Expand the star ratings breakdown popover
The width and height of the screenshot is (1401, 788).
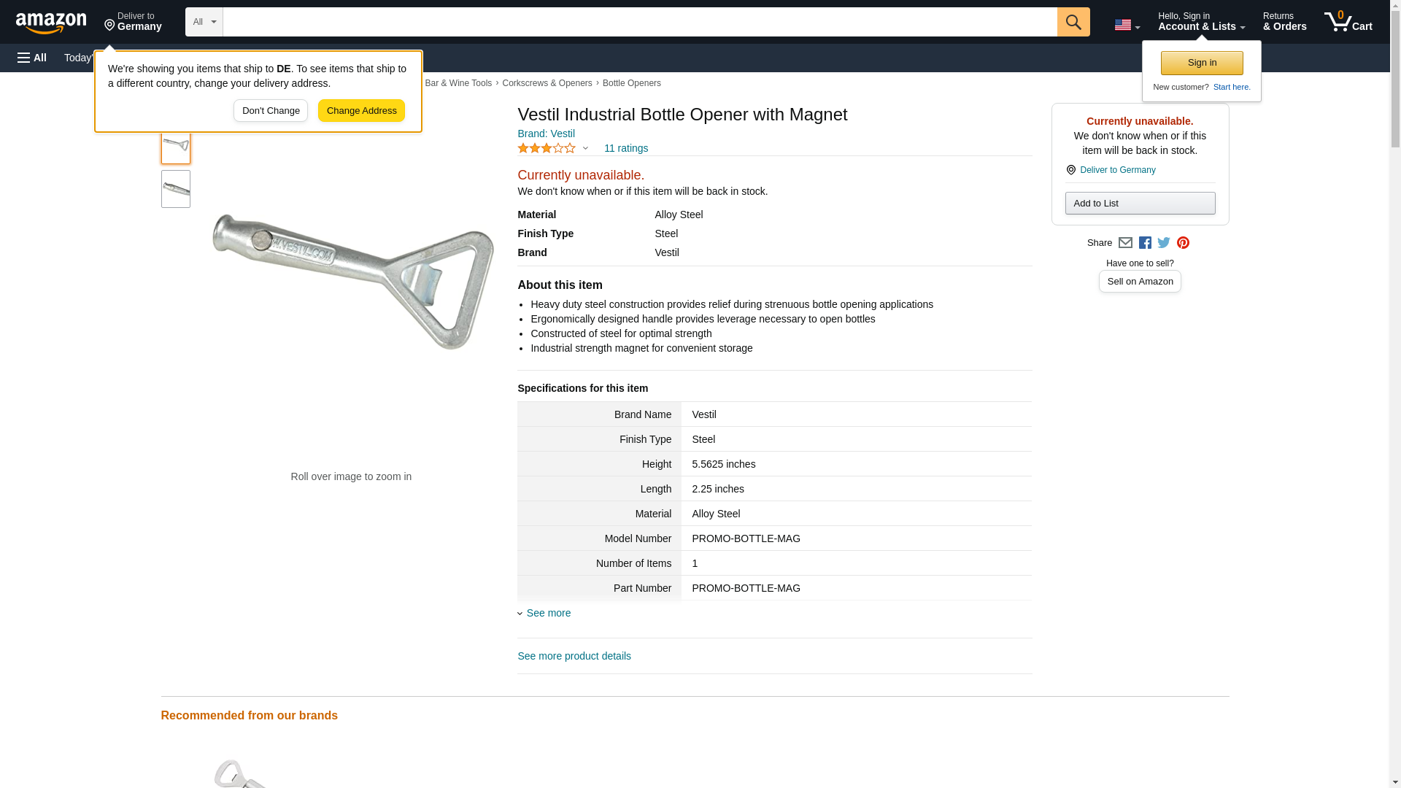point(585,148)
